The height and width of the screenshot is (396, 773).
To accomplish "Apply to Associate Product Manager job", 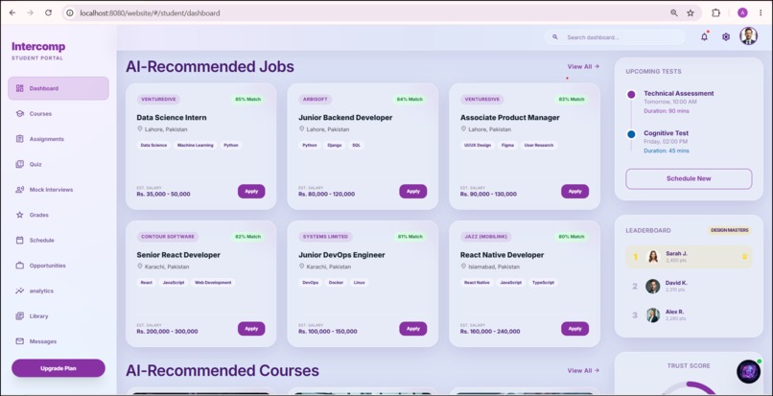I will point(574,192).
